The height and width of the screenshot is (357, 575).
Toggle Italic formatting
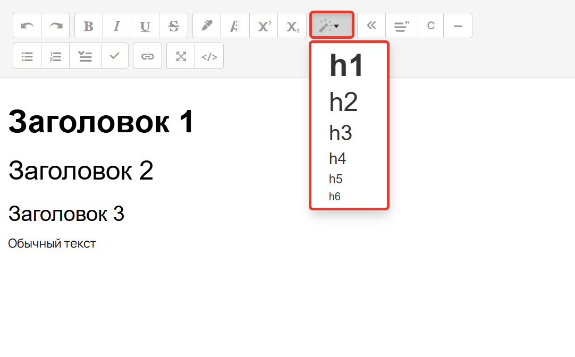point(117,25)
